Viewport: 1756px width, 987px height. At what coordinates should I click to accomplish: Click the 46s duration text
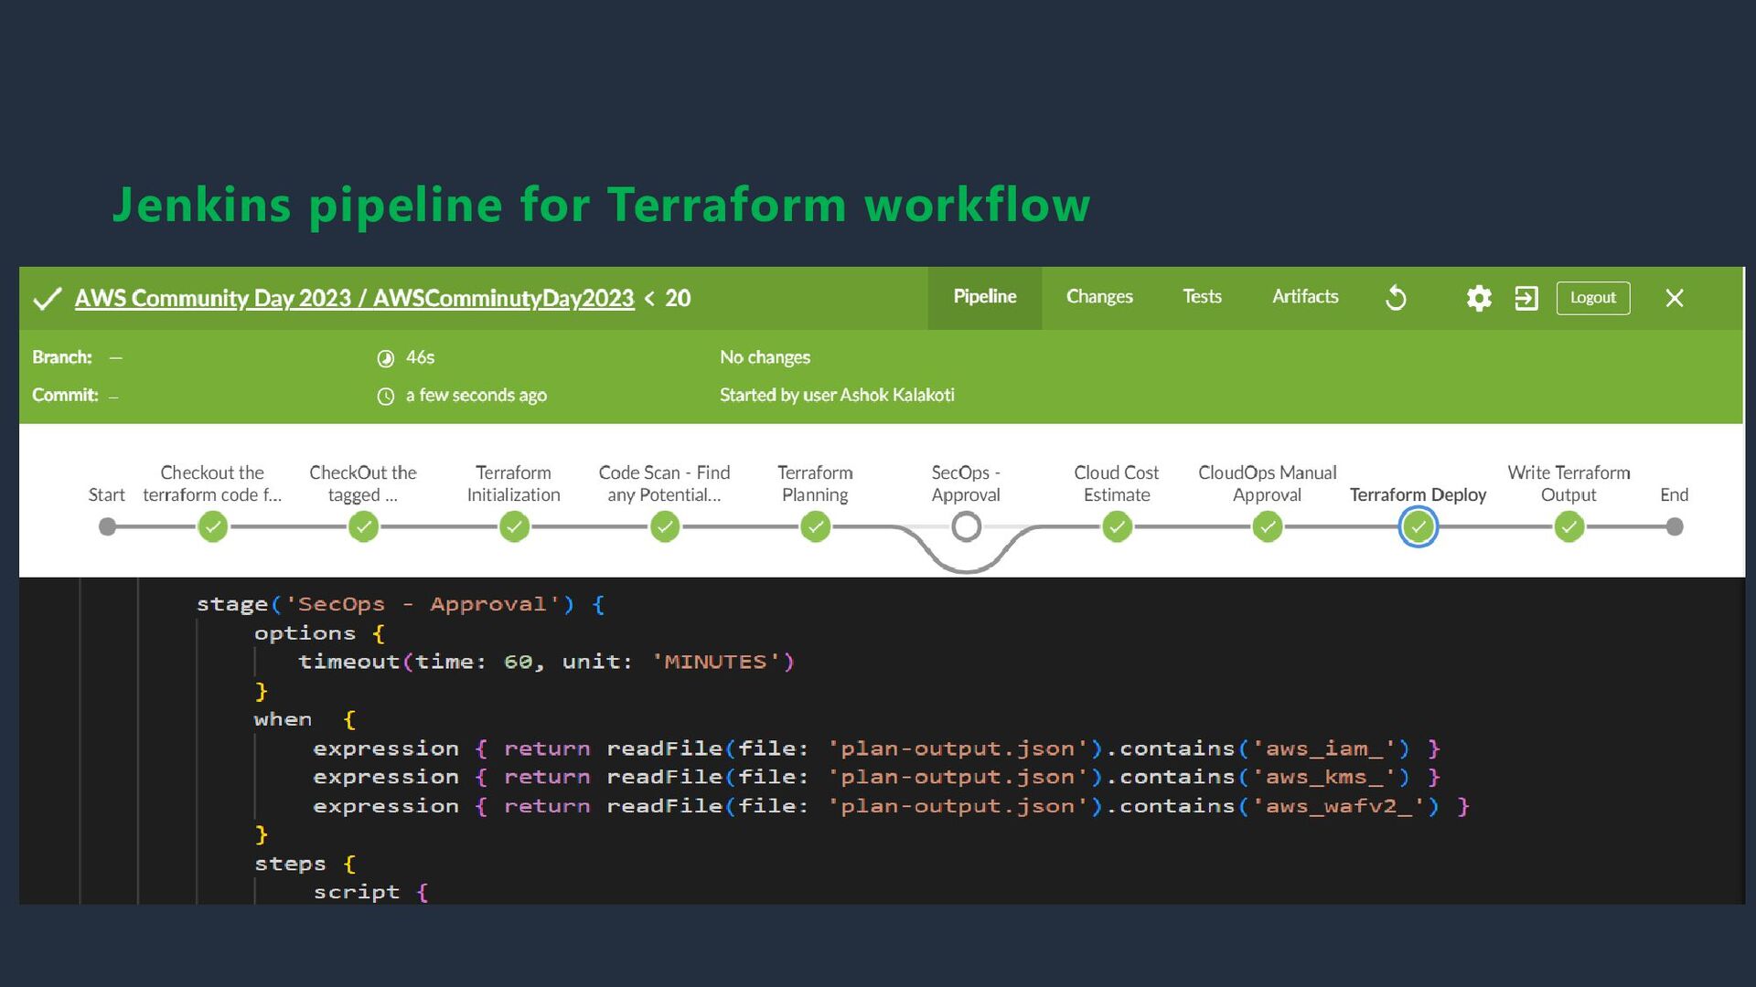point(420,357)
